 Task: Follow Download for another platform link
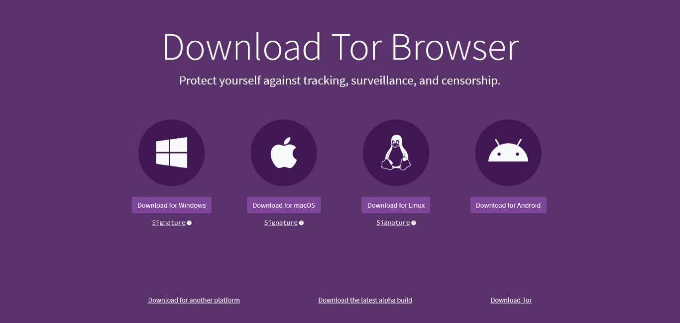194,300
